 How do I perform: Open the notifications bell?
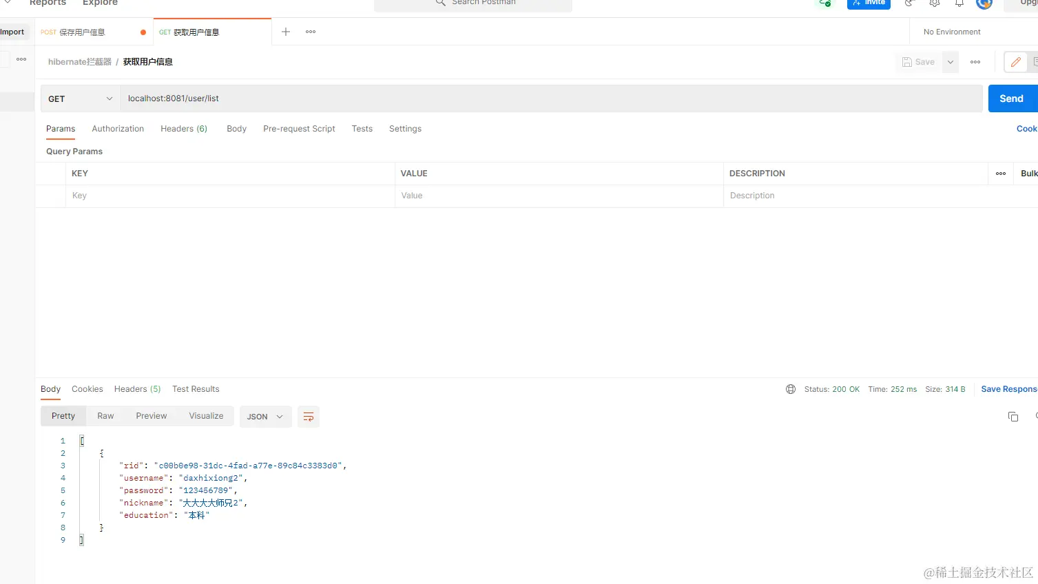coord(959,3)
